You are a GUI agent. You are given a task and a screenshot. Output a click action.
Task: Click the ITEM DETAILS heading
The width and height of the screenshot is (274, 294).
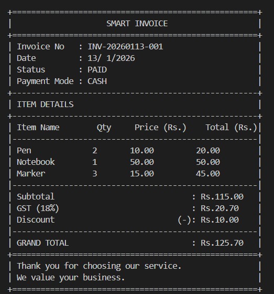tap(45, 104)
